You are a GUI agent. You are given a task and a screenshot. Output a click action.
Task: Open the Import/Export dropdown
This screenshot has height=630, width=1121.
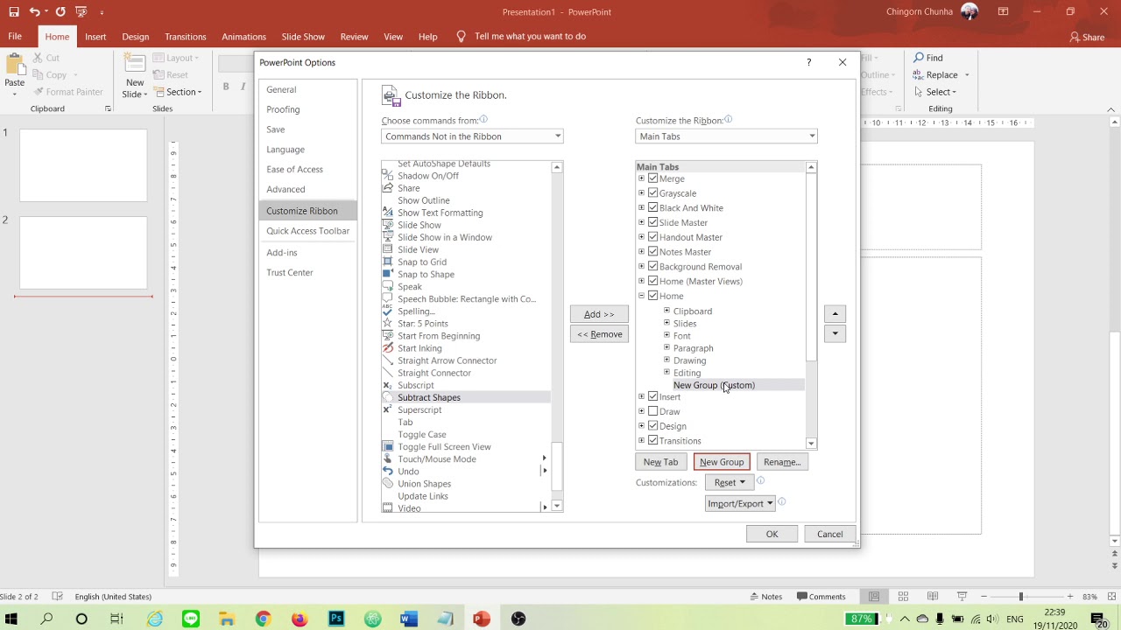pyautogui.click(x=740, y=503)
